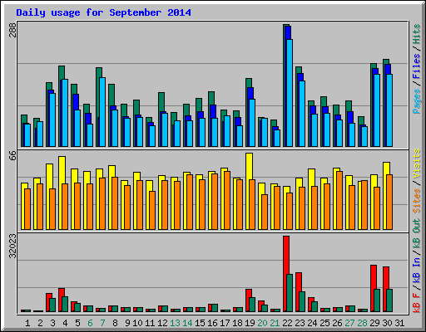Select day 5 on the x-axis

click(77, 323)
